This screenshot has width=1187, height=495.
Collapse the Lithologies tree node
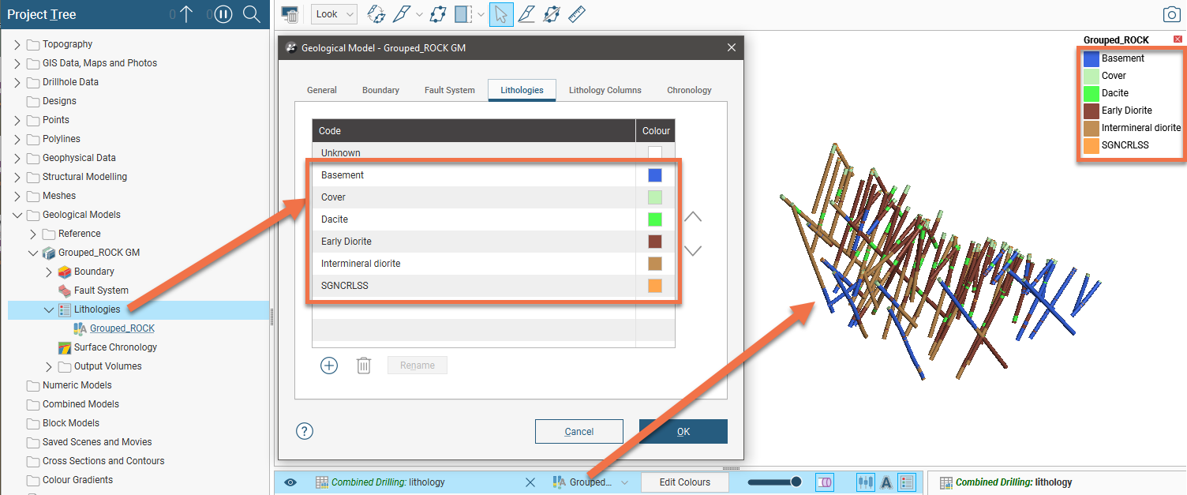(49, 309)
